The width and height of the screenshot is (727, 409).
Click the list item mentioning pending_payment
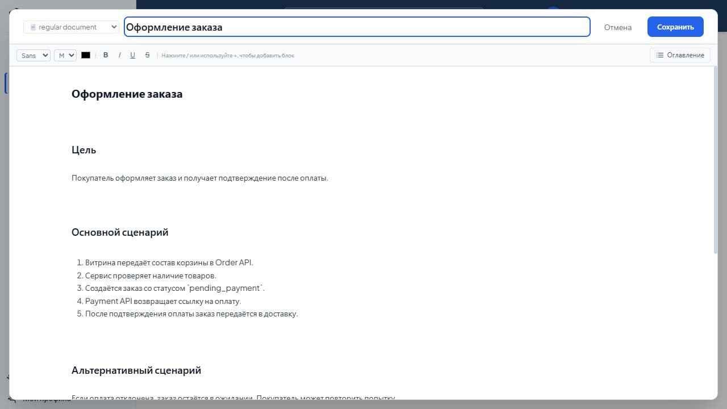175,288
